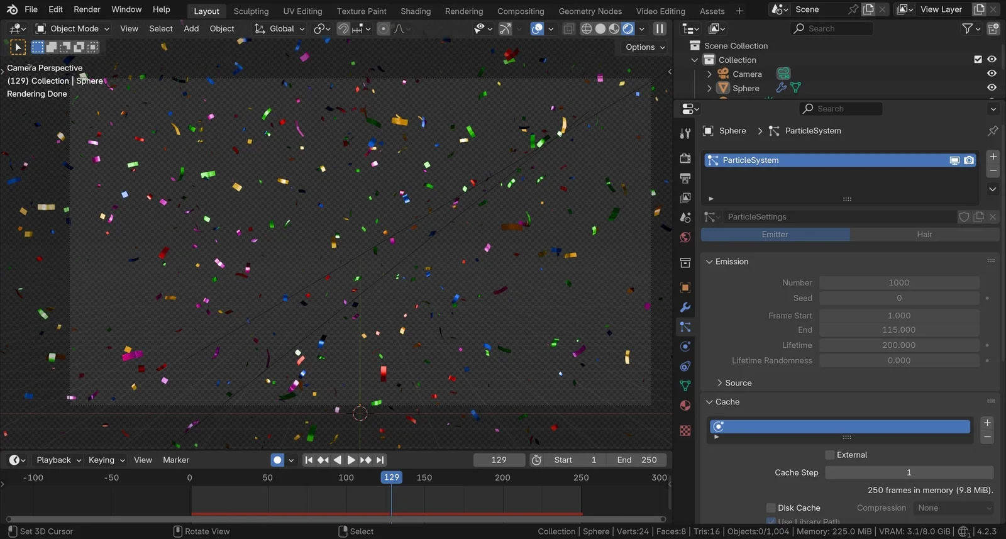Enable the External cache checkbox

pyautogui.click(x=830, y=455)
